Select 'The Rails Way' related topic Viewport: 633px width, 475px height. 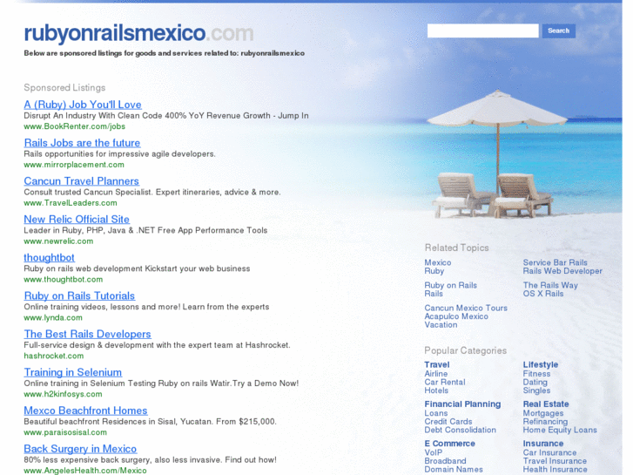click(550, 285)
